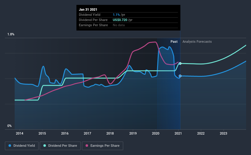Click the pink Earnings Per Share legend dot
Screen dimensions: 251x155
[x=87, y=146]
